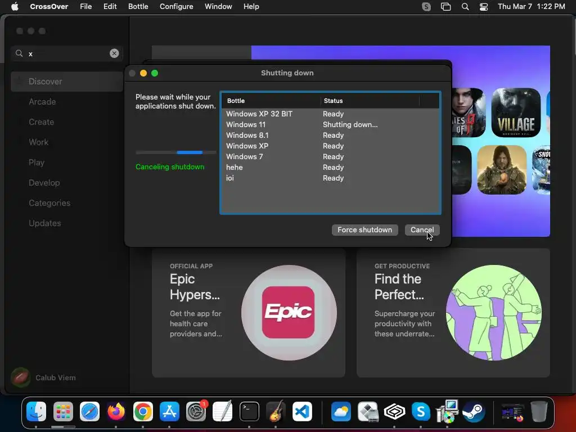The image size is (576, 432).
Task: Open the Find the Perfect productivity story card
Action: [x=453, y=313]
